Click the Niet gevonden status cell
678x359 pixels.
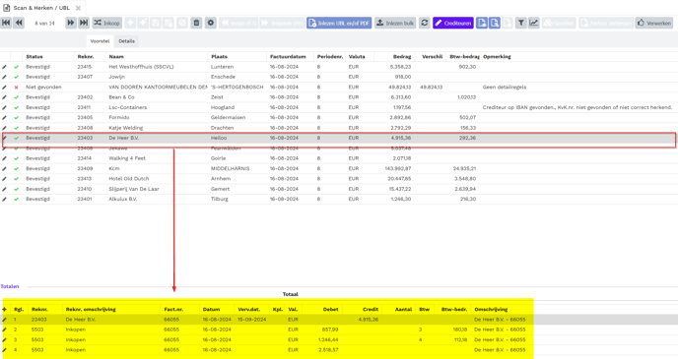point(43,88)
